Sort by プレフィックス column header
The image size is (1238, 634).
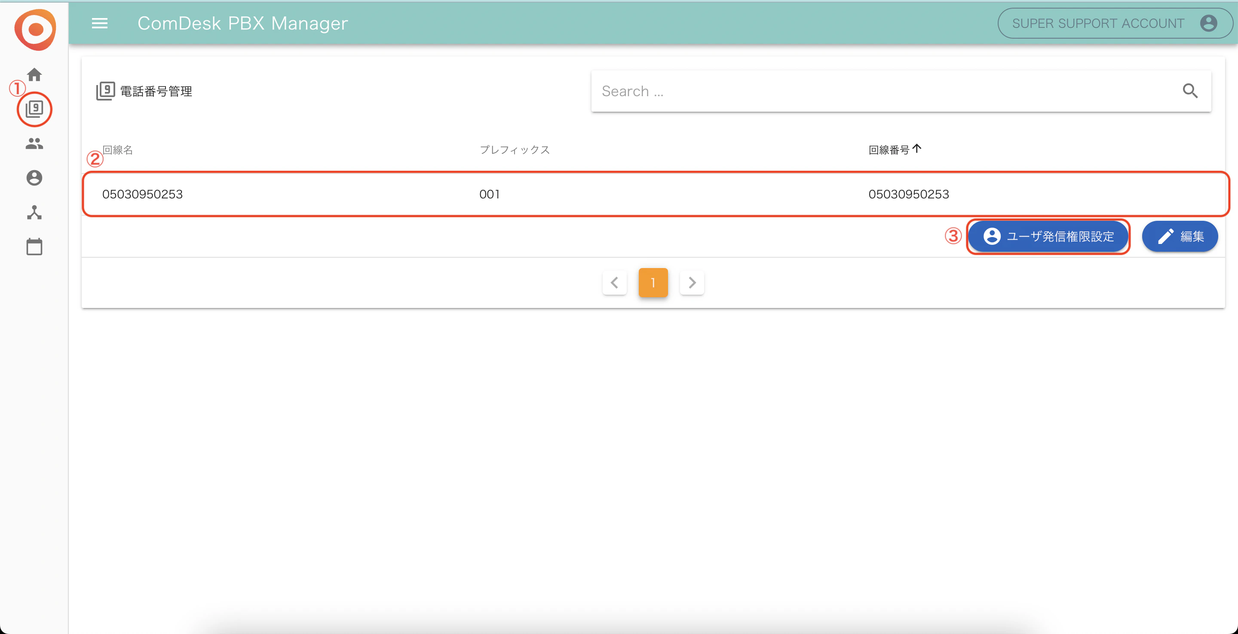point(515,149)
